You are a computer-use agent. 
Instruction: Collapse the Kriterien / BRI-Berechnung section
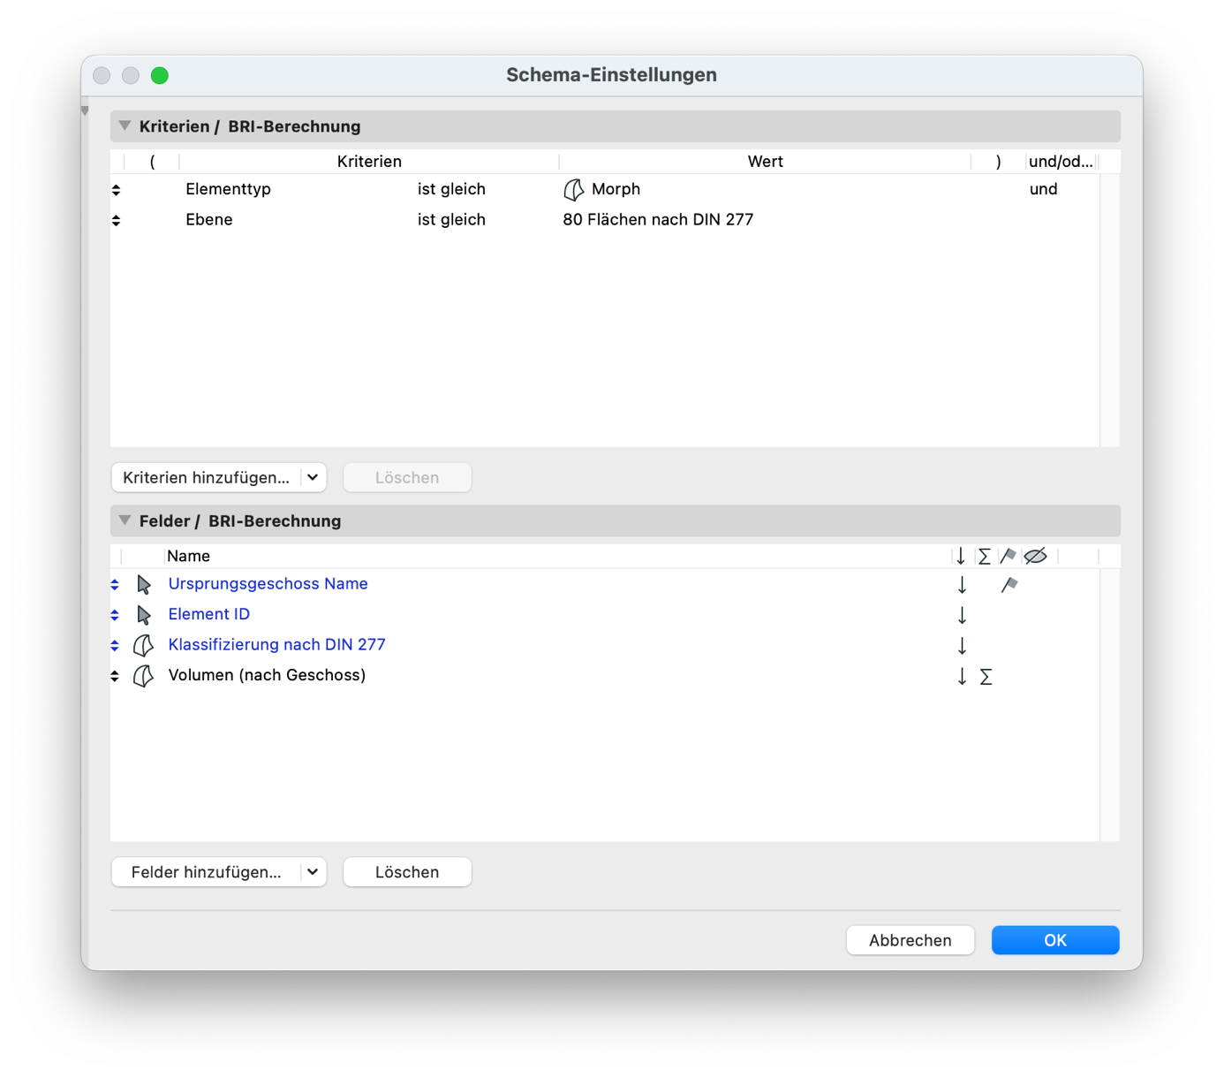coord(125,126)
